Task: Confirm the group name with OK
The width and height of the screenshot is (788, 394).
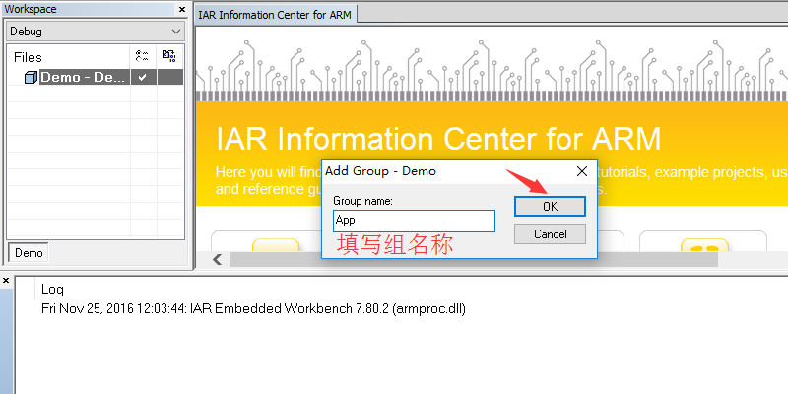Action: [550, 207]
